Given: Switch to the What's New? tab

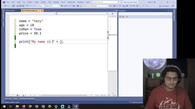Looking at the screenshot, I should point(10,11).
